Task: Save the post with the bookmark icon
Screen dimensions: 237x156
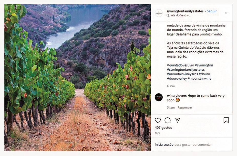Action: (226, 120)
